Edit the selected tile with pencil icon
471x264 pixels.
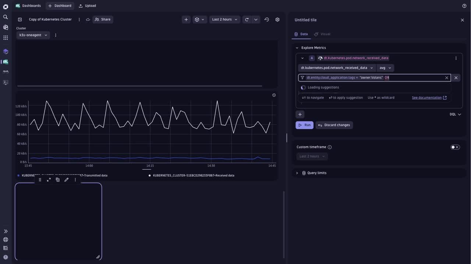point(67,180)
